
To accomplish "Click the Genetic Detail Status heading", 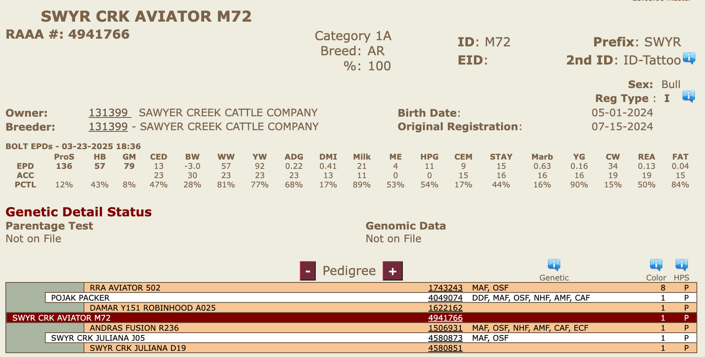I will pos(78,212).
